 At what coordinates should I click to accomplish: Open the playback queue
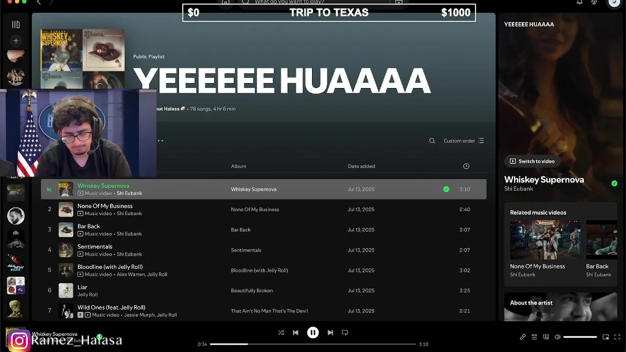coord(534,337)
